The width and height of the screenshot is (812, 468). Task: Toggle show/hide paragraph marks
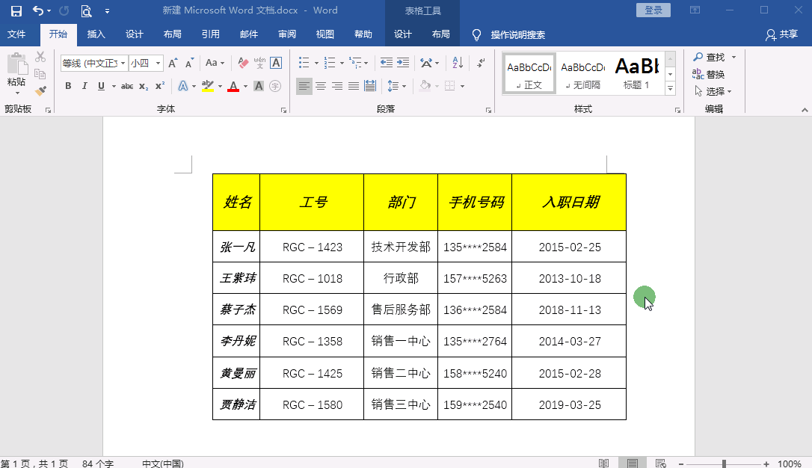coord(481,62)
